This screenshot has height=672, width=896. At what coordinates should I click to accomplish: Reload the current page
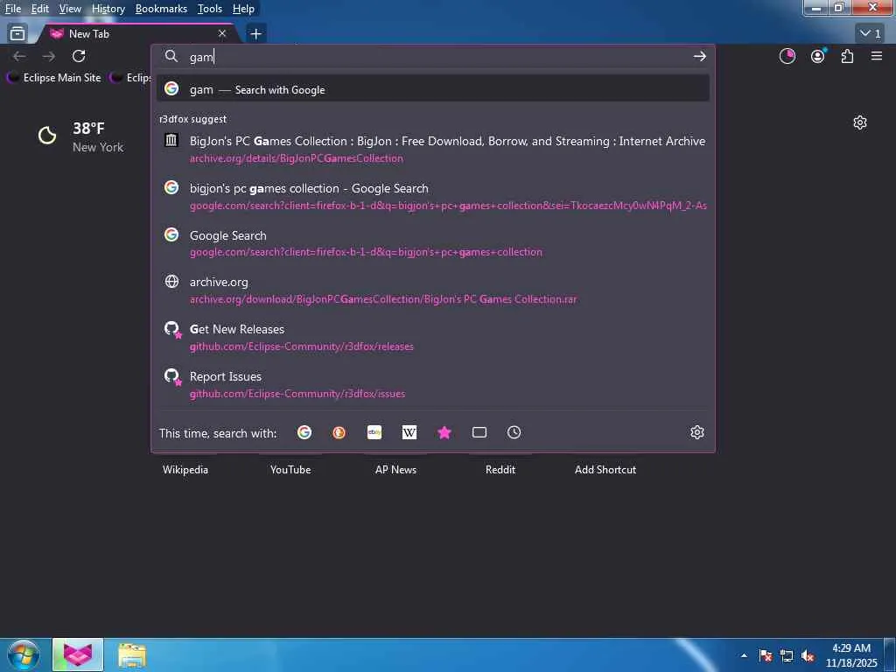pos(79,56)
